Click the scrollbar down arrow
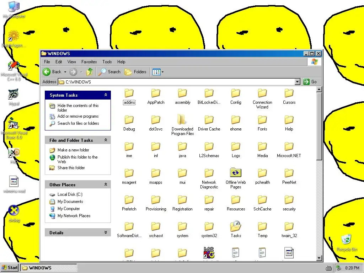The width and height of the screenshot is (364, 273). [x=319, y=258]
